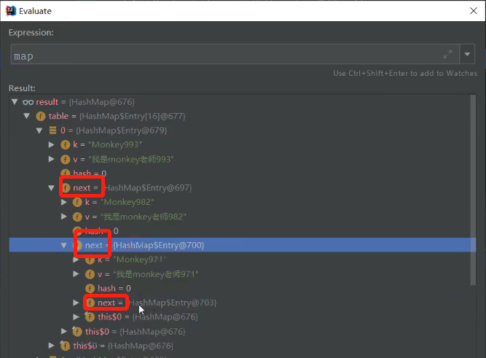This screenshot has width=486, height=358.
Task: Click the IntelliJ icon in Evaluate title bar
Action: pyautogui.click(x=10, y=11)
